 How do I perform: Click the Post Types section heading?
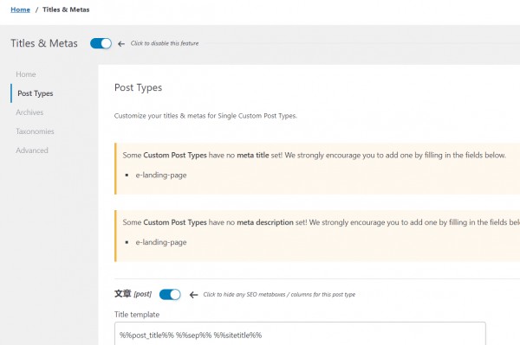point(139,87)
